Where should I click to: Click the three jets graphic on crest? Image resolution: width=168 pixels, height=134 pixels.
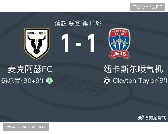click(119, 43)
